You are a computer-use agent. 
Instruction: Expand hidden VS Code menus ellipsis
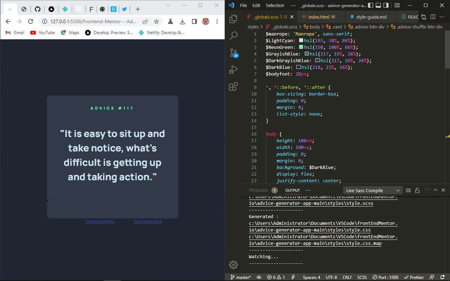click(x=292, y=5)
